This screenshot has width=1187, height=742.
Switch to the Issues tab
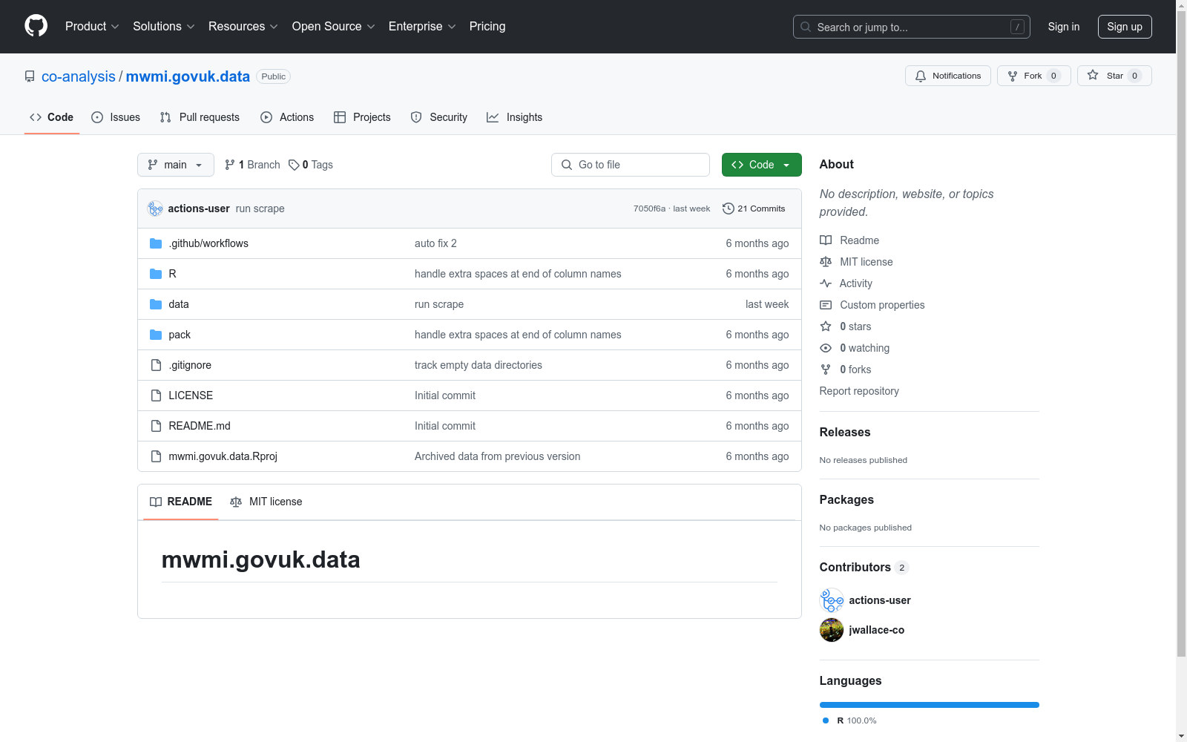[116, 117]
